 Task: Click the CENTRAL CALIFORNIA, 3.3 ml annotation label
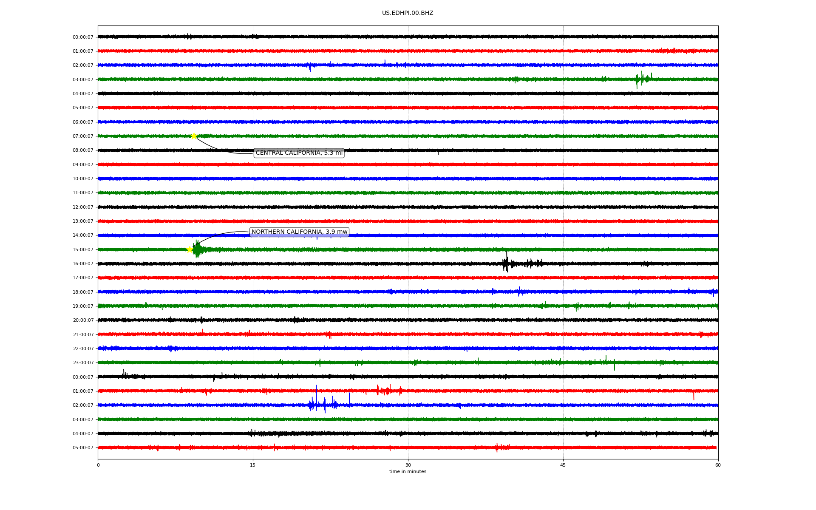click(x=299, y=153)
